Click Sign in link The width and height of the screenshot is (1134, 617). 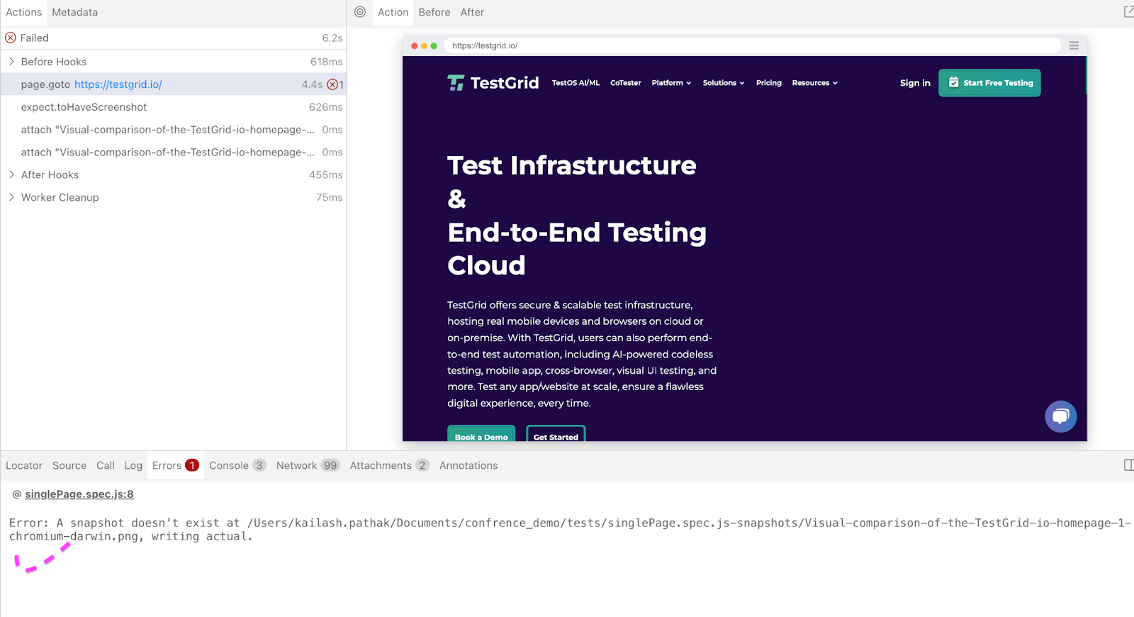click(915, 83)
